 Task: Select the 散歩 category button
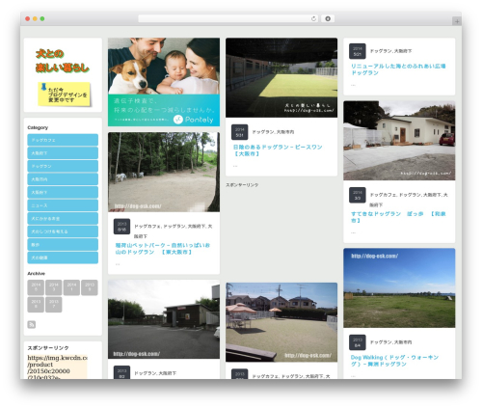click(x=63, y=244)
